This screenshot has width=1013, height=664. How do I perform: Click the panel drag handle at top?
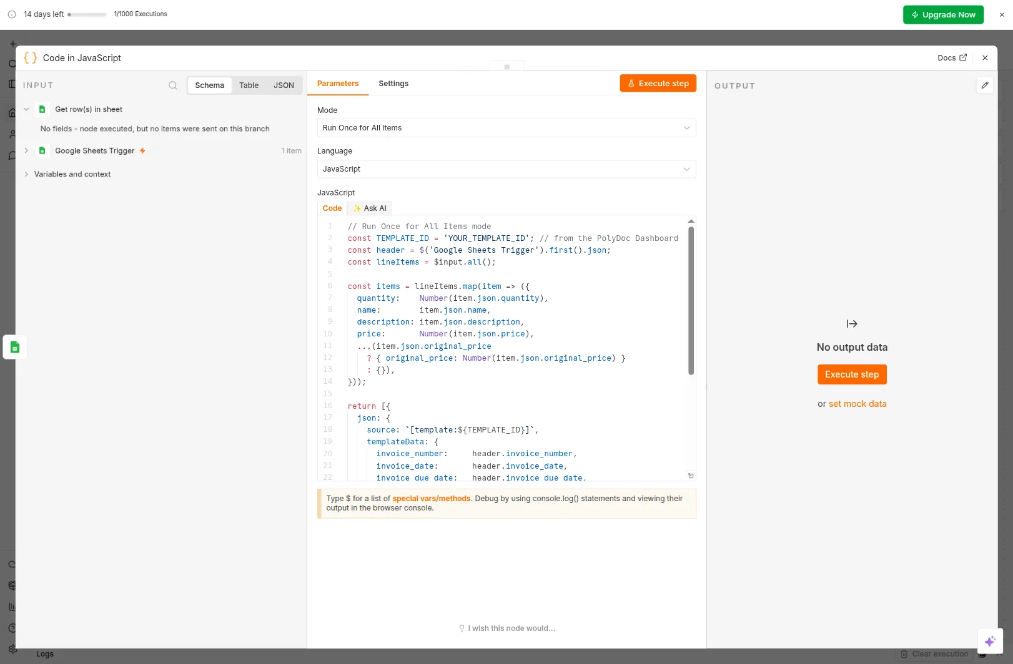tap(506, 66)
